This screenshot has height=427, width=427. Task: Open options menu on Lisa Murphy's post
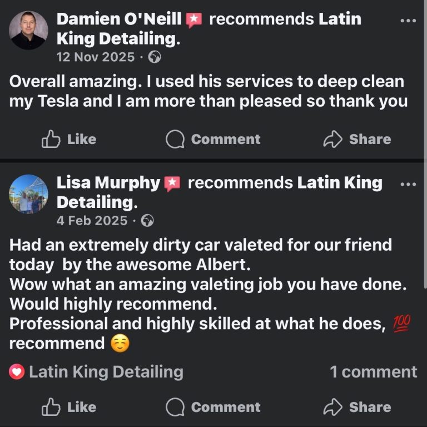click(x=408, y=184)
